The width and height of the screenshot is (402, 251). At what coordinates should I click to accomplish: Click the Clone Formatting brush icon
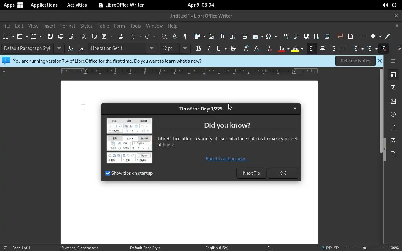(121, 36)
